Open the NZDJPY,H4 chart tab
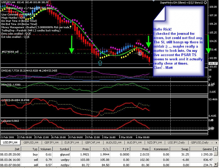Screen dimensions: 219x168 [155, 142]
